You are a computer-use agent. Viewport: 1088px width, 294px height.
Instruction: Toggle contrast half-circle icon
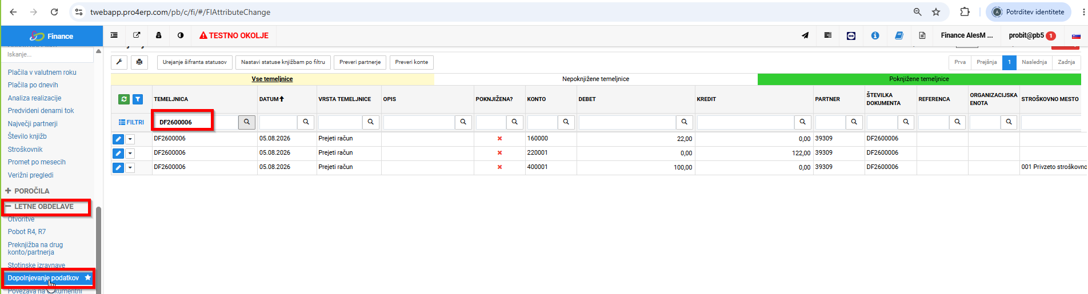[181, 35]
